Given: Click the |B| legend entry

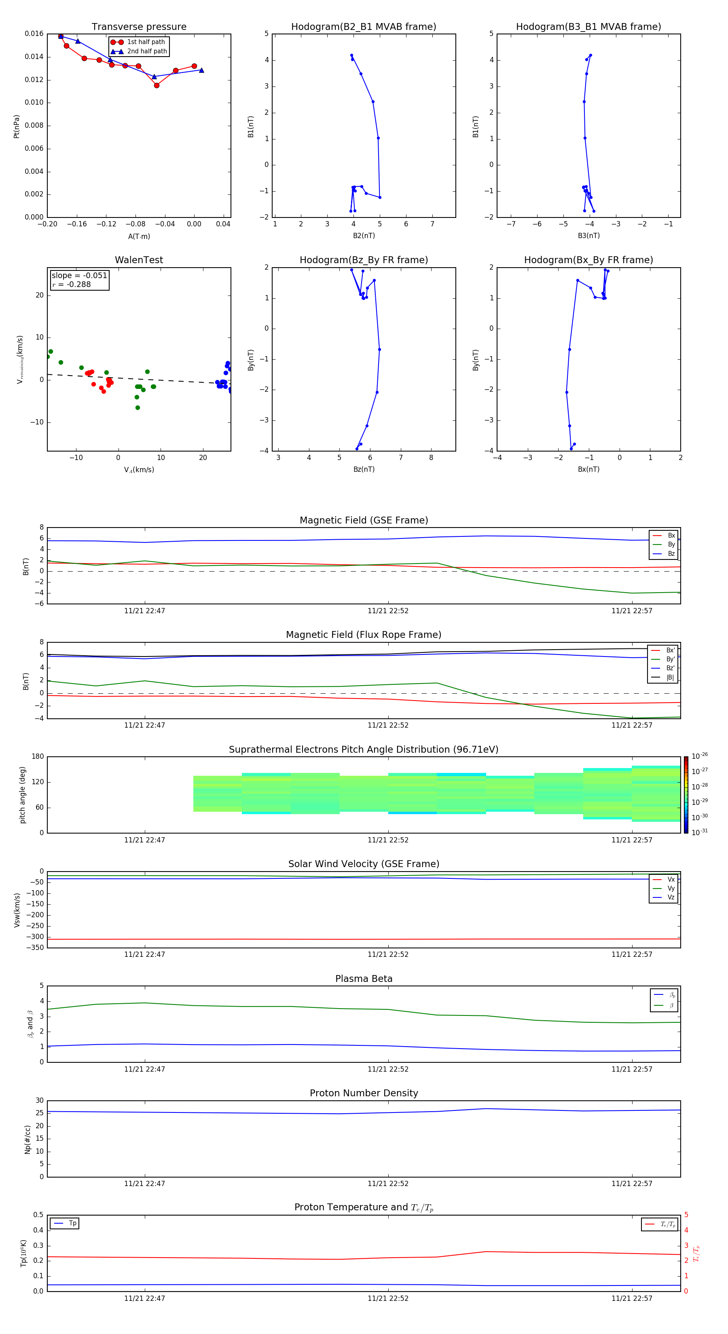Looking at the screenshot, I should [663, 678].
